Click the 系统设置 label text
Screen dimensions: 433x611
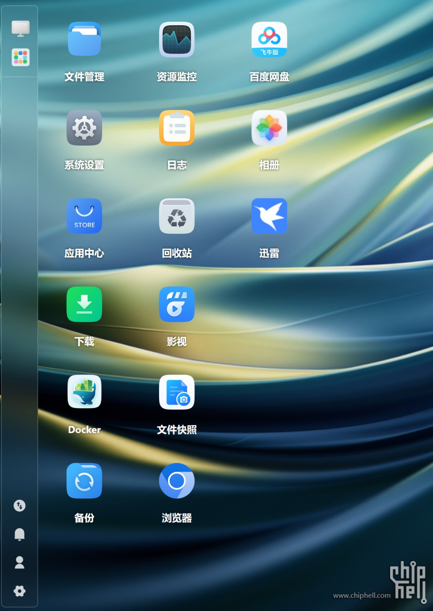(x=84, y=165)
